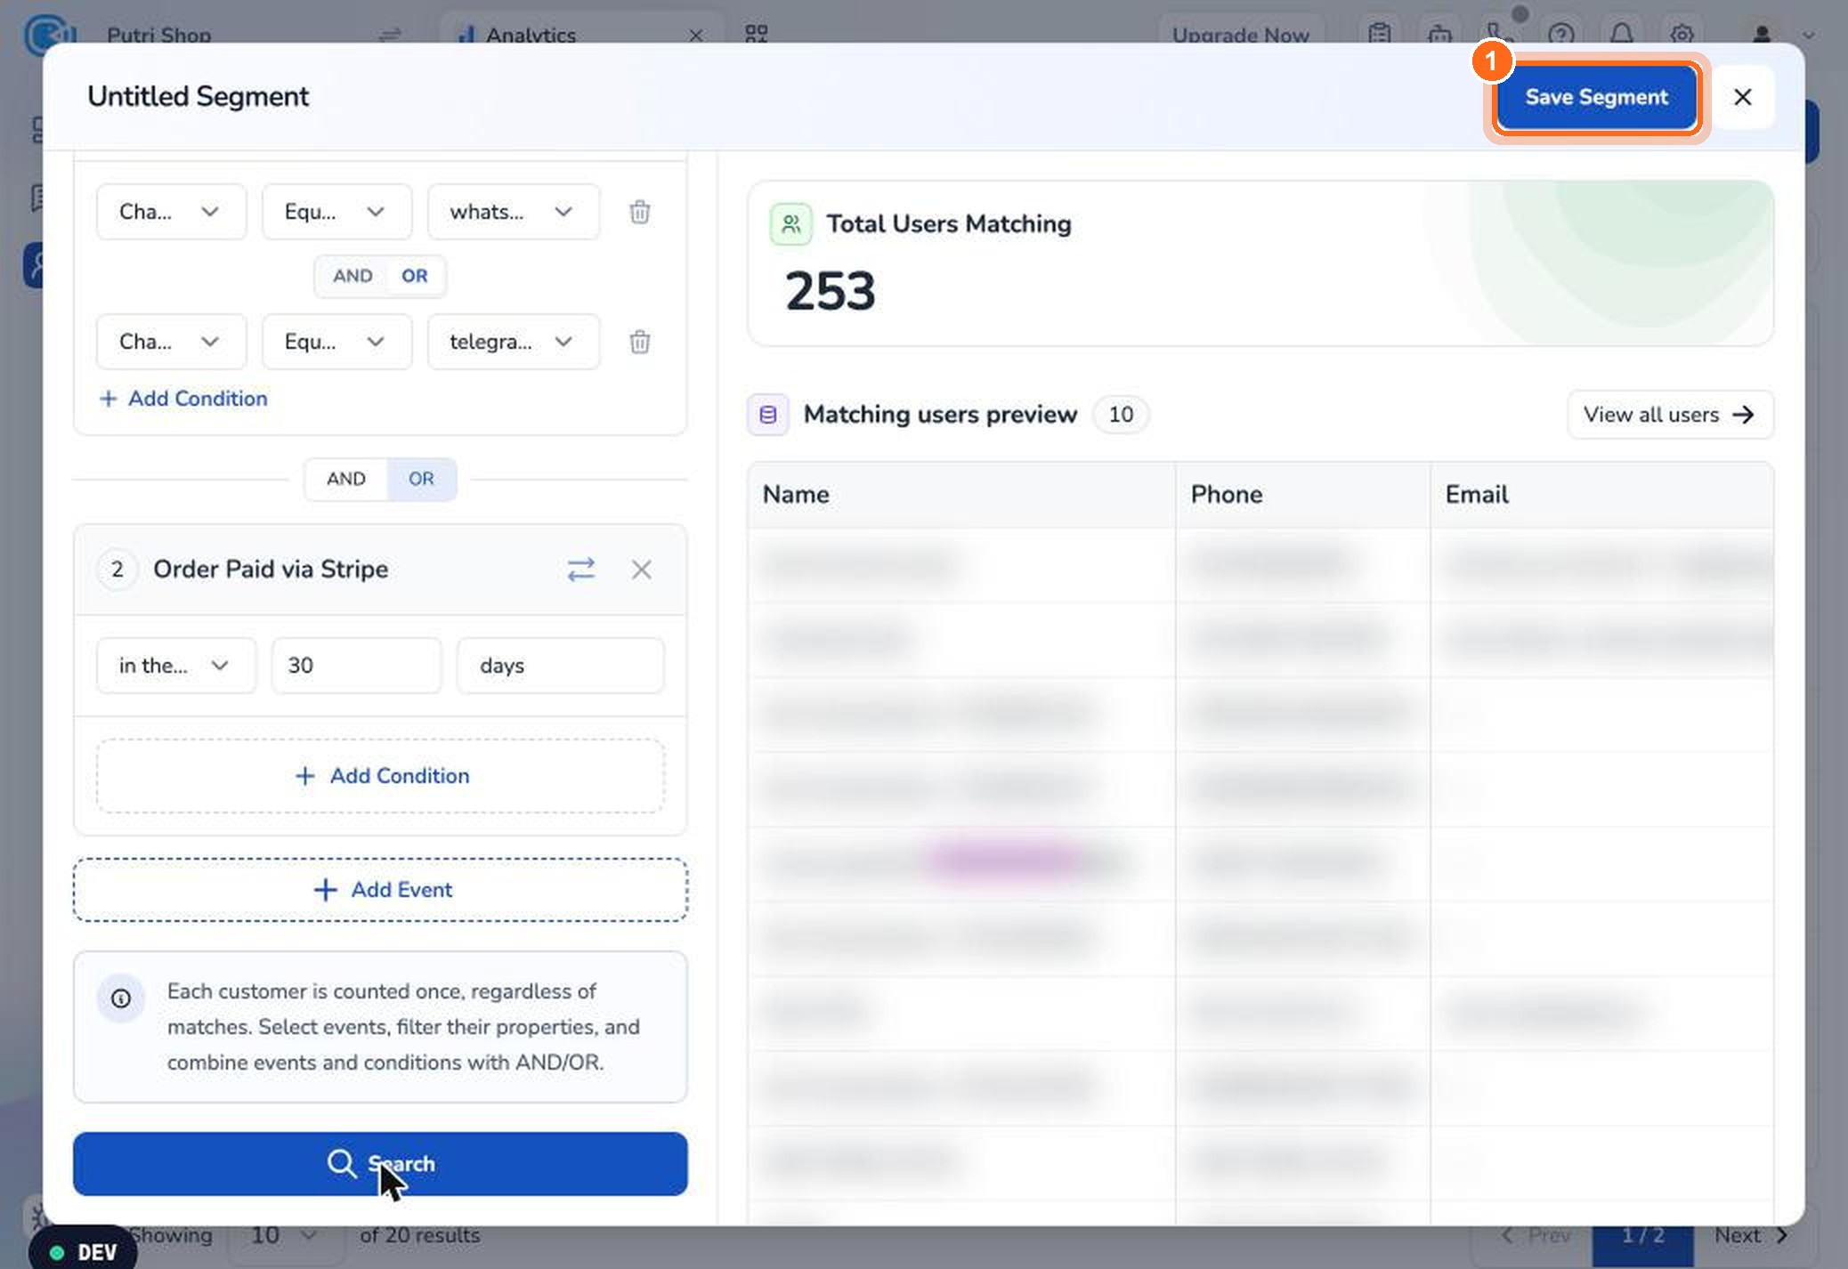Image resolution: width=1848 pixels, height=1269 pixels.
Task: Click Upgrade Now in the top bar
Action: pos(1240,35)
